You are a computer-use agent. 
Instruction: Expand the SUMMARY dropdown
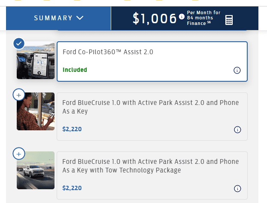(x=58, y=18)
